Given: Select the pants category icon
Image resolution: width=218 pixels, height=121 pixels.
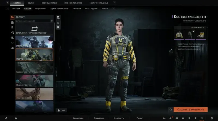Looking at the screenshot, I should pos(12,28).
